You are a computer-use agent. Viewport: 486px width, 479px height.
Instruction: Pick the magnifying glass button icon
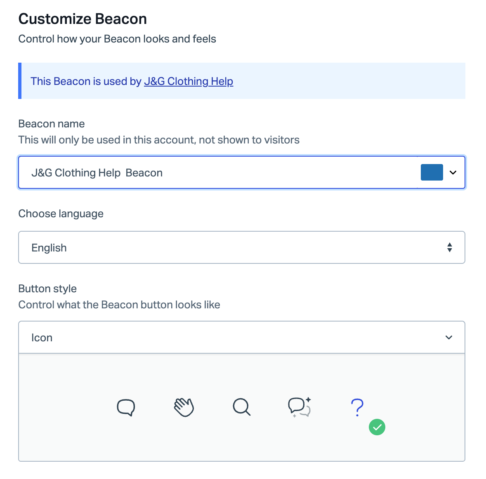pyautogui.click(x=241, y=407)
